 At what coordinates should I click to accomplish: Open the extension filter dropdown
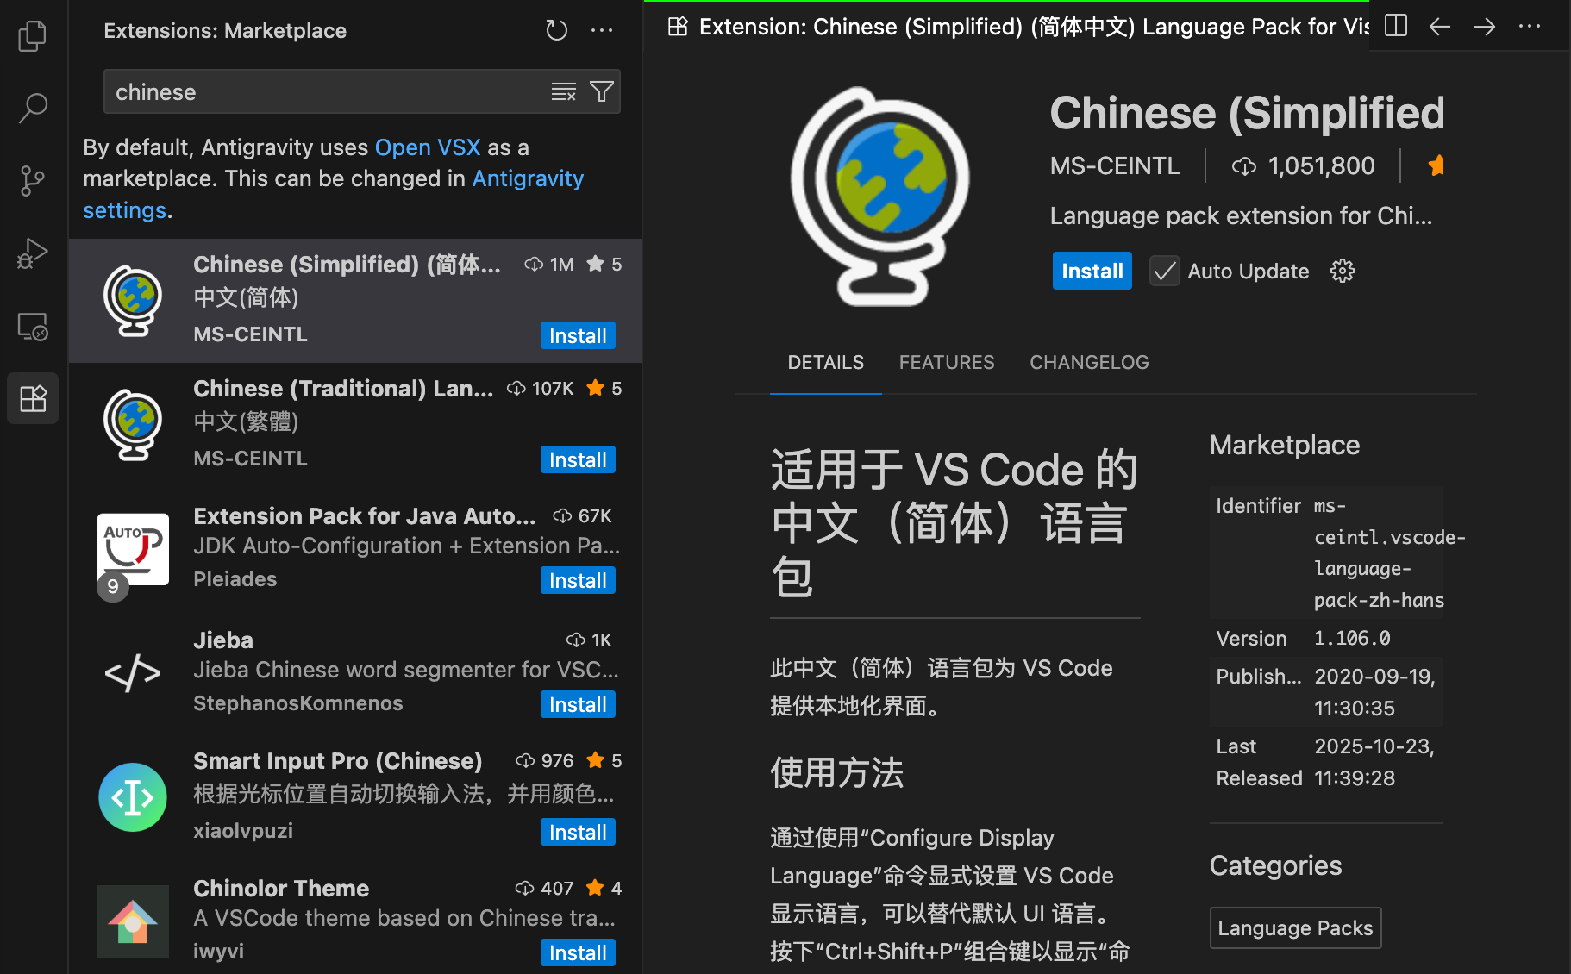click(x=602, y=91)
